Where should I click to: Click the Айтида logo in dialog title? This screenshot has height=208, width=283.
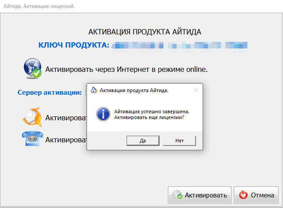(94, 90)
